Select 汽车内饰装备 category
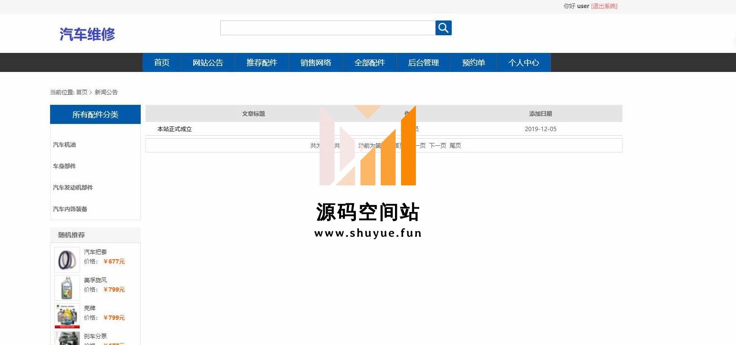736x345 pixels. point(70,209)
